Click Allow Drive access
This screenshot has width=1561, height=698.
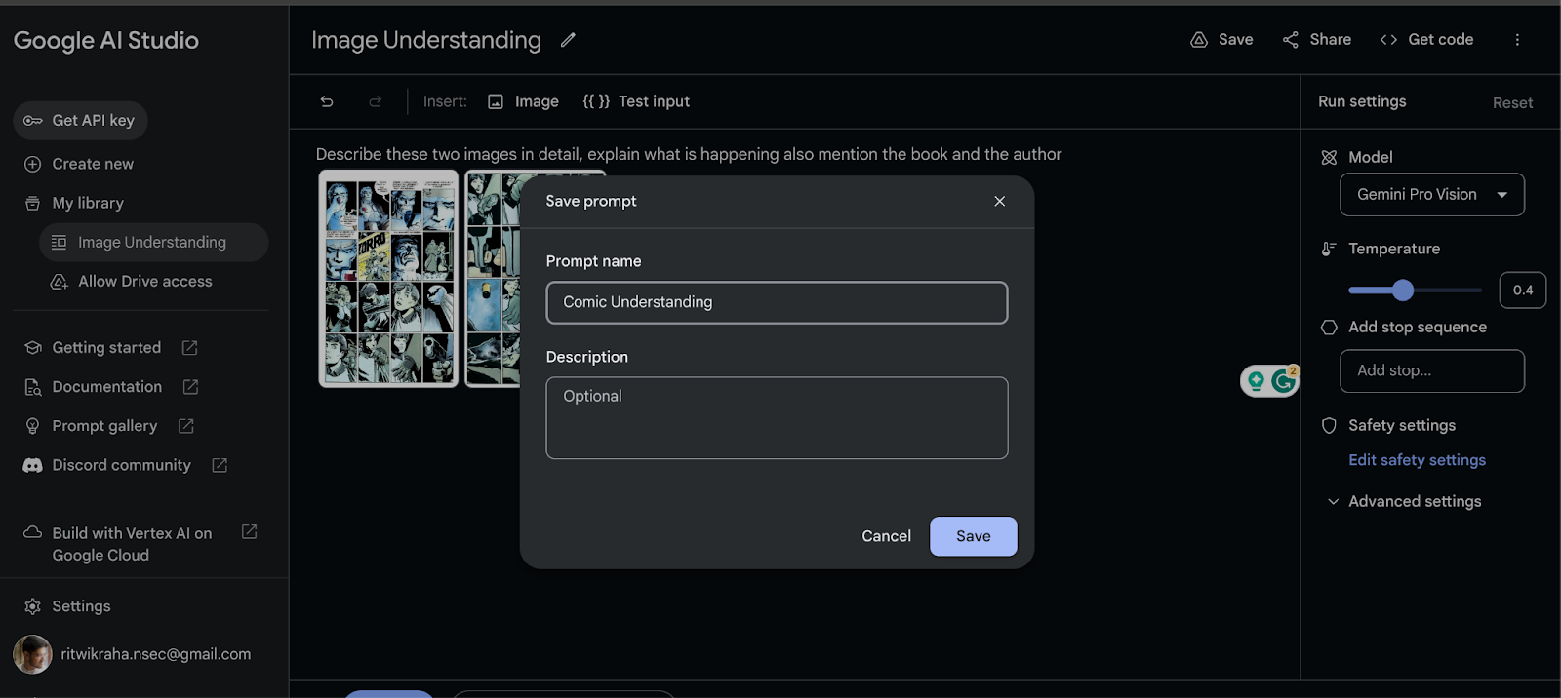[144, 282]
